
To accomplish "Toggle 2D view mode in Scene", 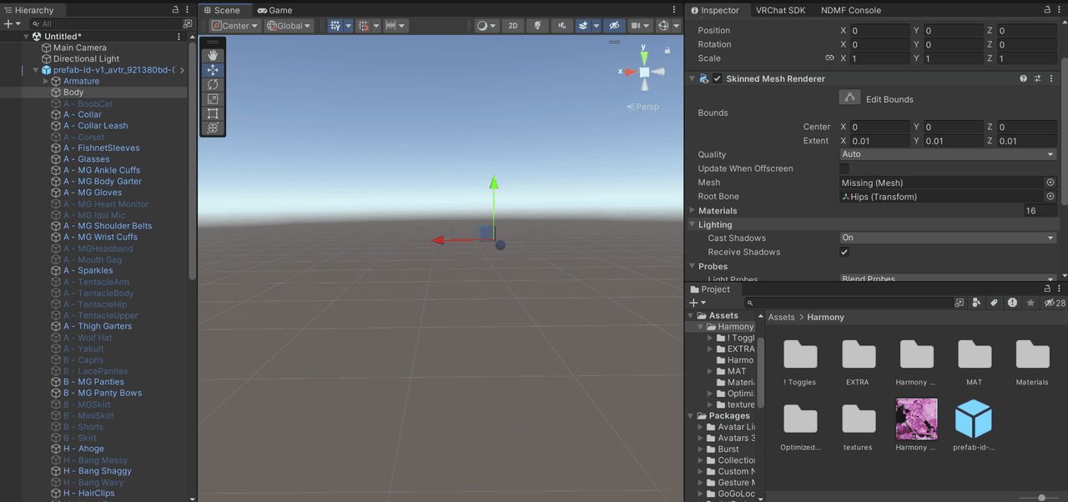I will tap(513, 26).
